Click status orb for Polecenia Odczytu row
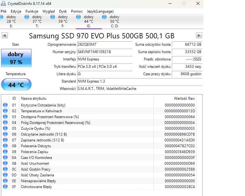245x196 pixels. point(5,146)
